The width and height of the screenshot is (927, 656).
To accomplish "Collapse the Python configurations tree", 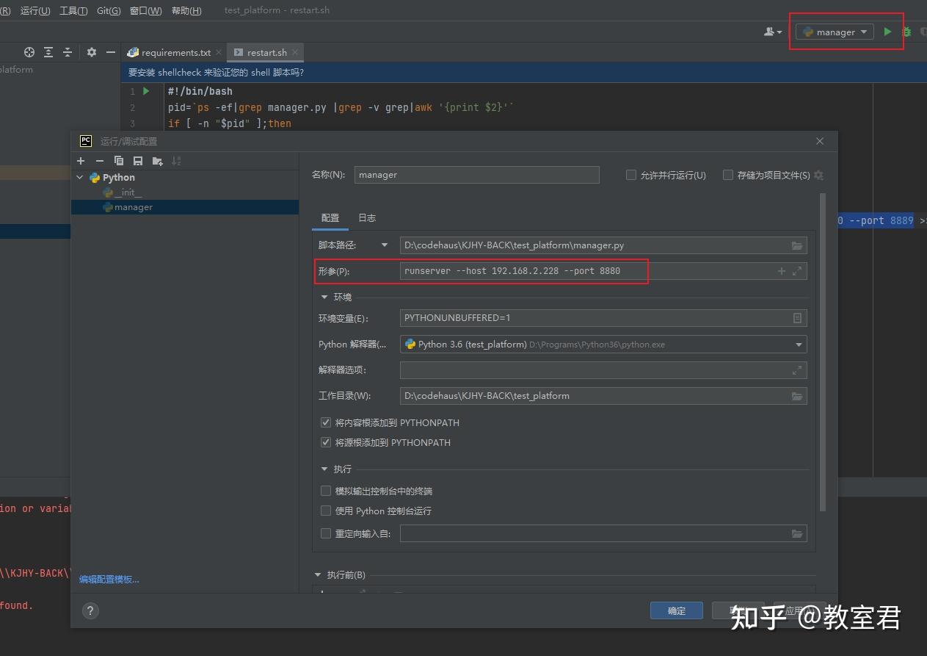I will click(79, 177).
